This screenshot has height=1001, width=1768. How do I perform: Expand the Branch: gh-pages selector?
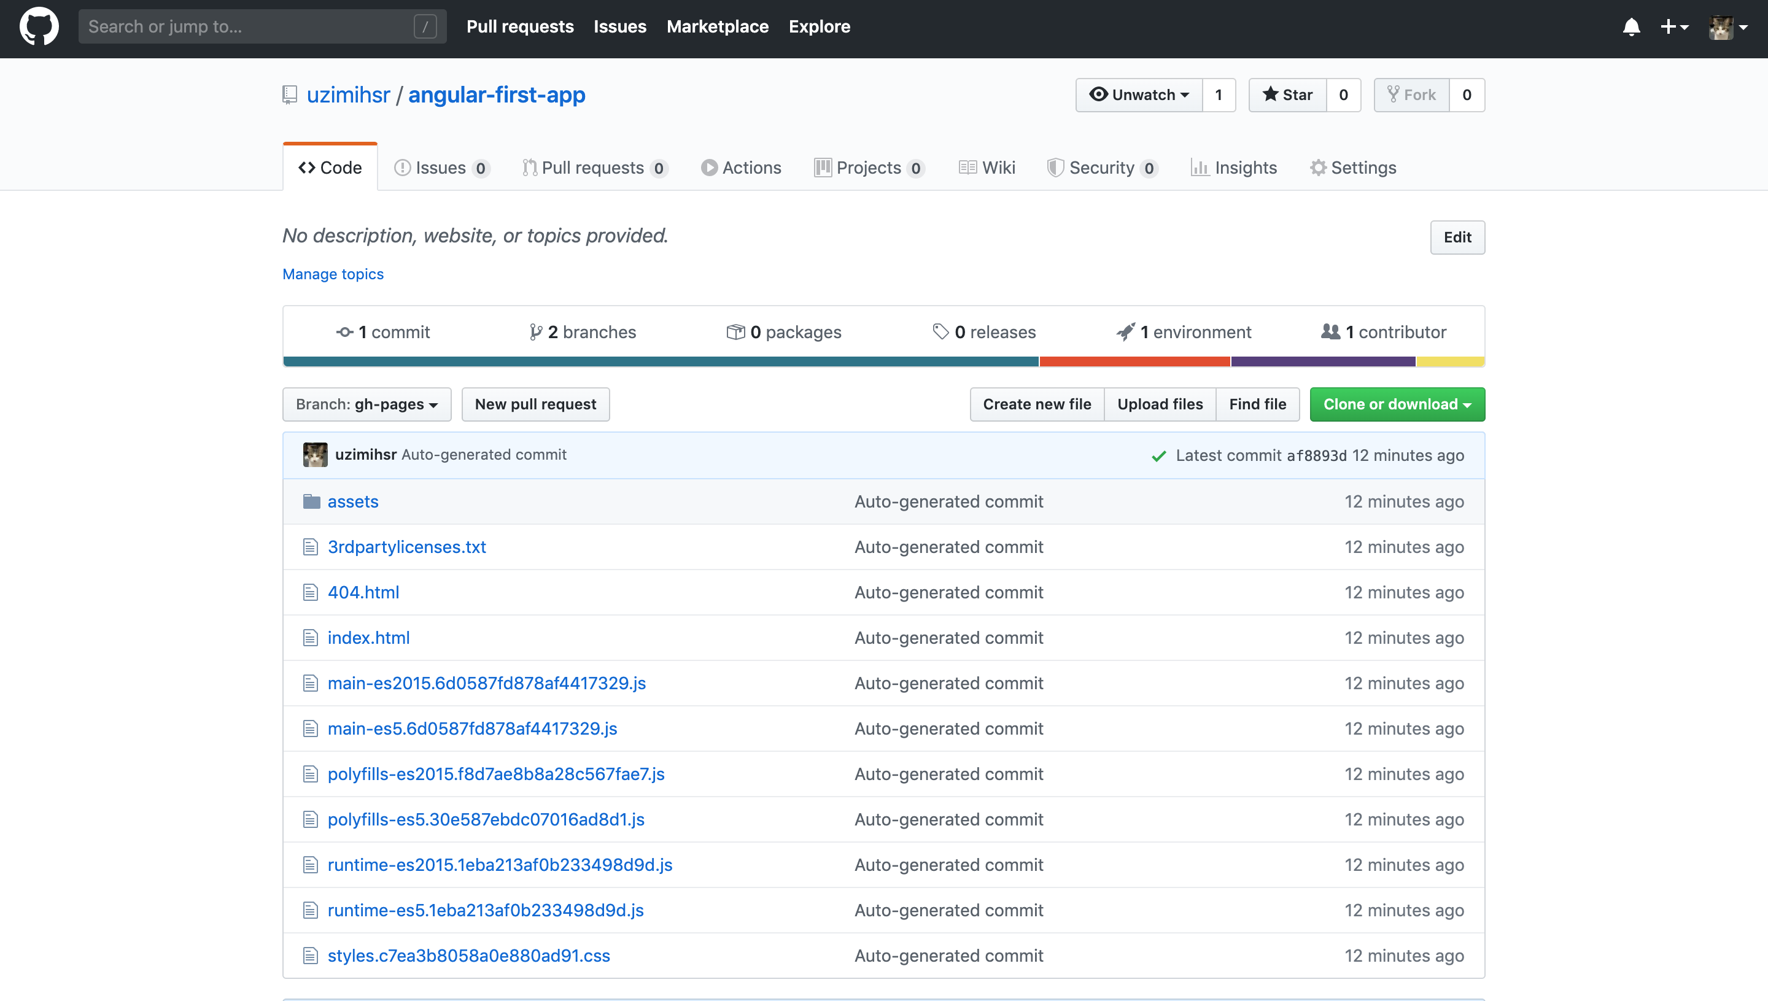[x=366, y=404]
